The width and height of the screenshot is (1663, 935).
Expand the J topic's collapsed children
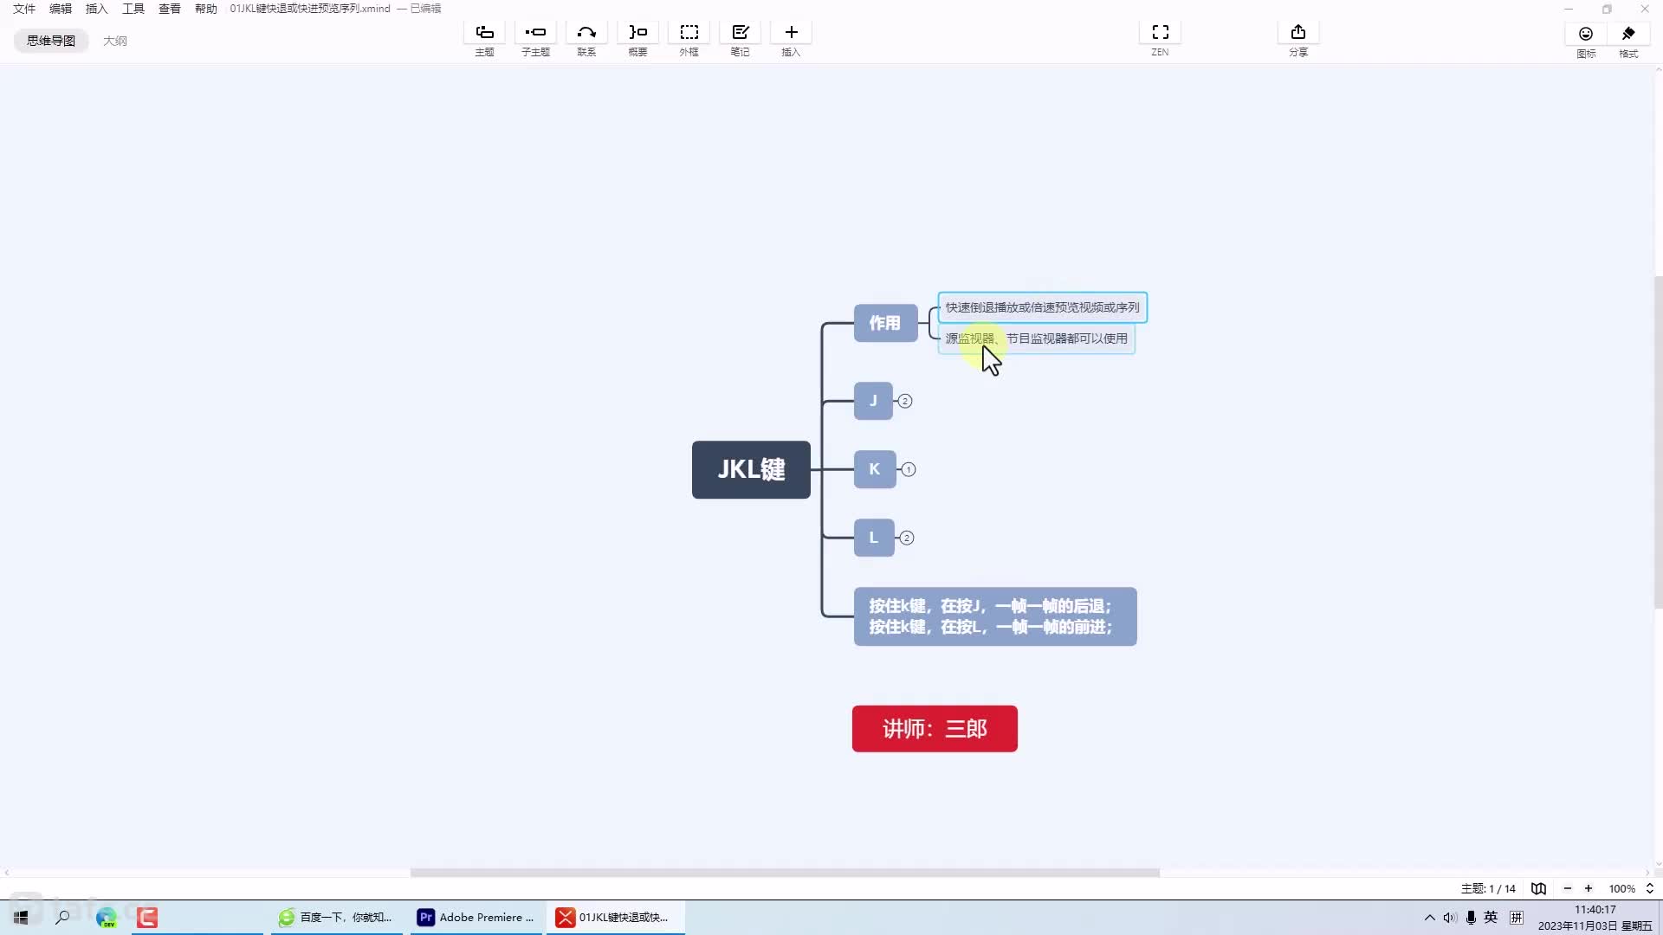(905, 401)
